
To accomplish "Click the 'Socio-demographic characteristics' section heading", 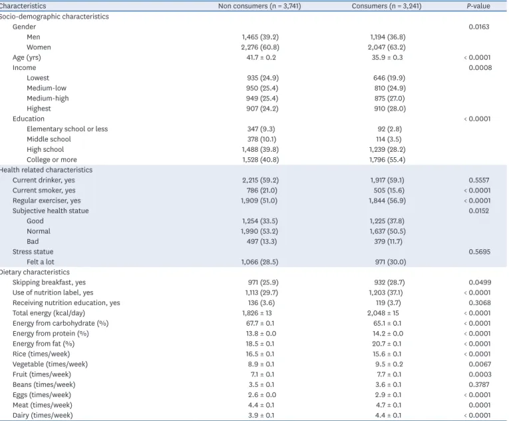I will click(x=54, y=17).
